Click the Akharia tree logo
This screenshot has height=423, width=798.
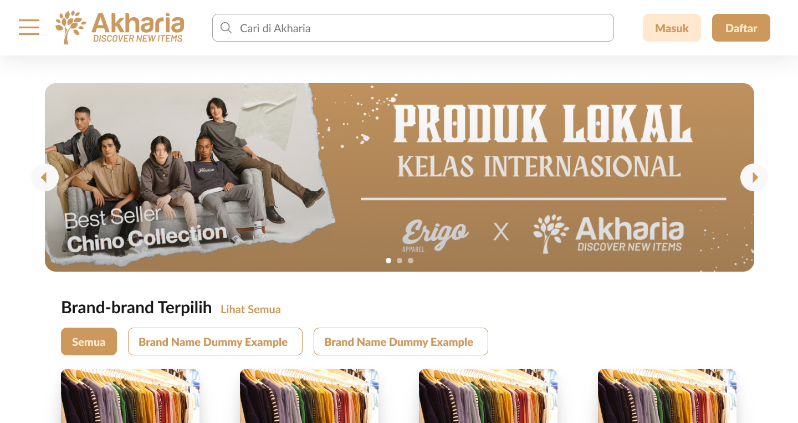pos(120,27)
